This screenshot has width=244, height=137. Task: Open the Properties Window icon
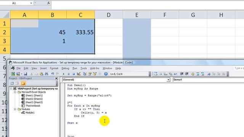(90, 74)
